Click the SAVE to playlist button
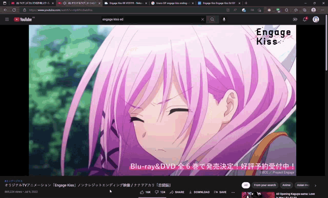The width and height of the screenshot is (328, 198). pyautogui.click(x=220, y=192)
